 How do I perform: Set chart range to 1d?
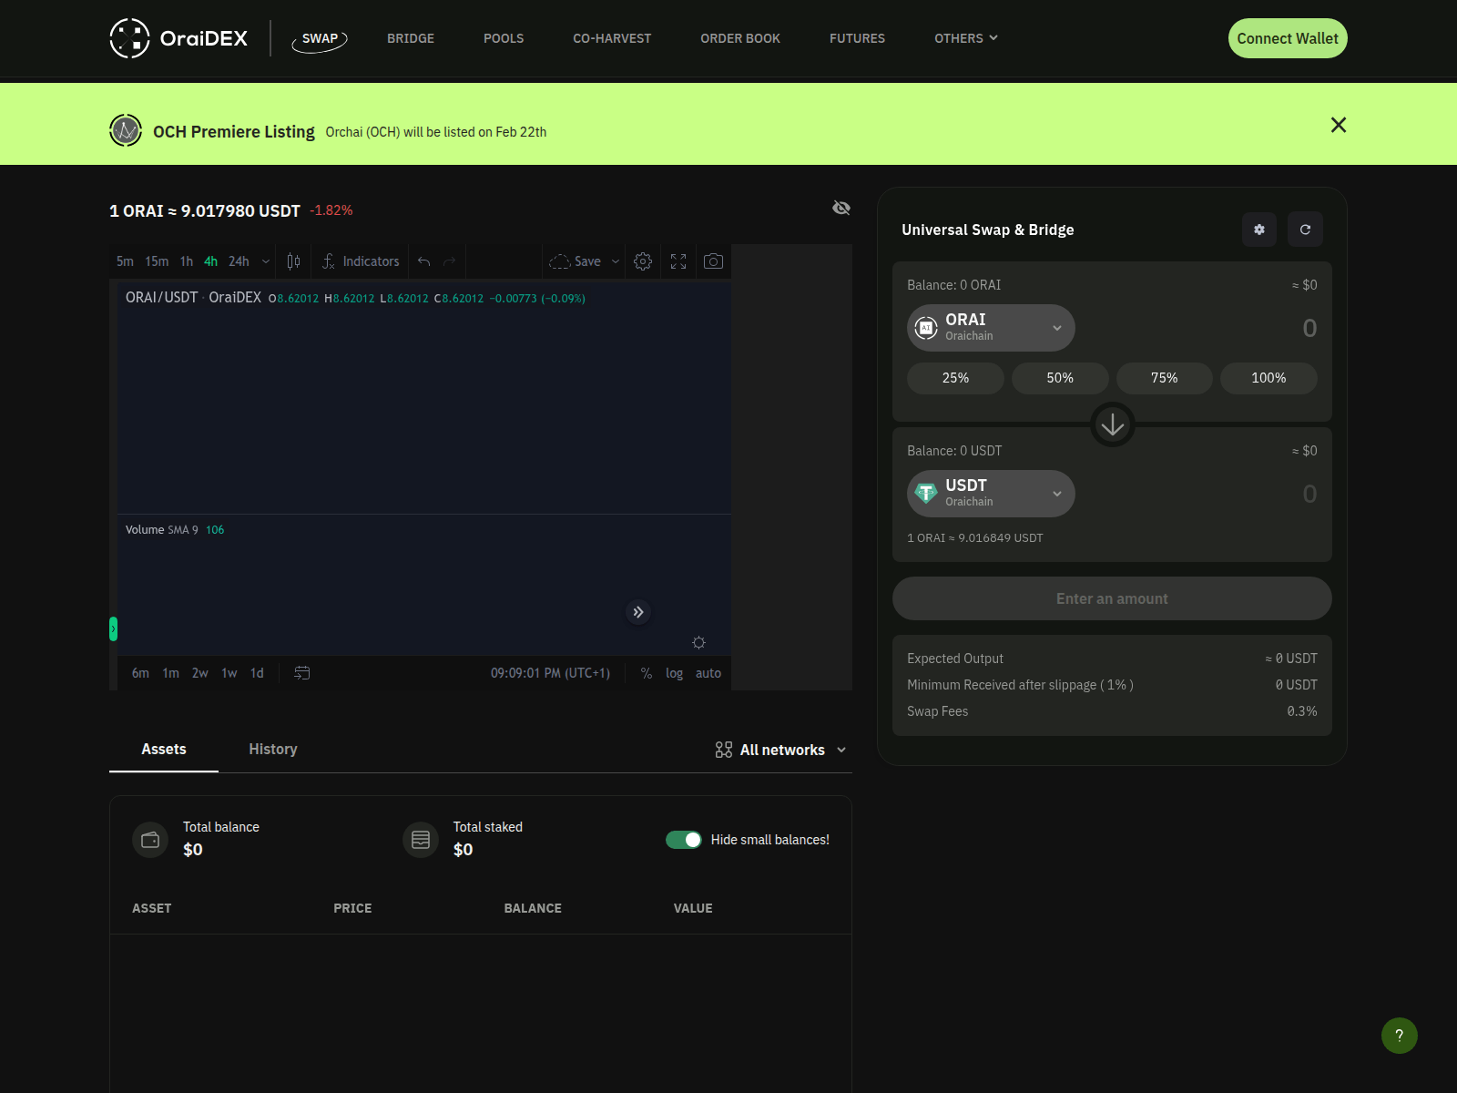pos(257,673)
